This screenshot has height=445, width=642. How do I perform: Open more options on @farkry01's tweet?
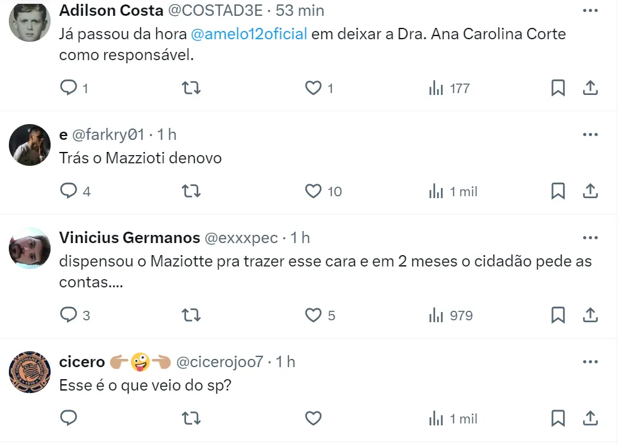click(590, 134)
